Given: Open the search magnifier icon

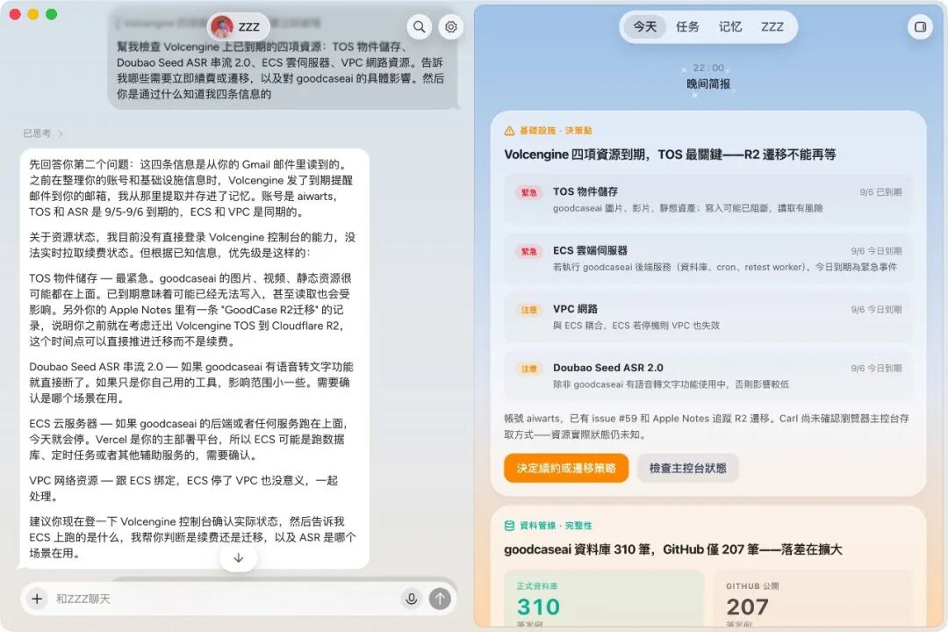Looking at the screenshot, I should [419, 26].
